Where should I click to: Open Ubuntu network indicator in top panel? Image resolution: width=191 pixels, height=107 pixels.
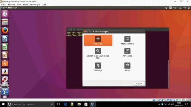[166, 8]
